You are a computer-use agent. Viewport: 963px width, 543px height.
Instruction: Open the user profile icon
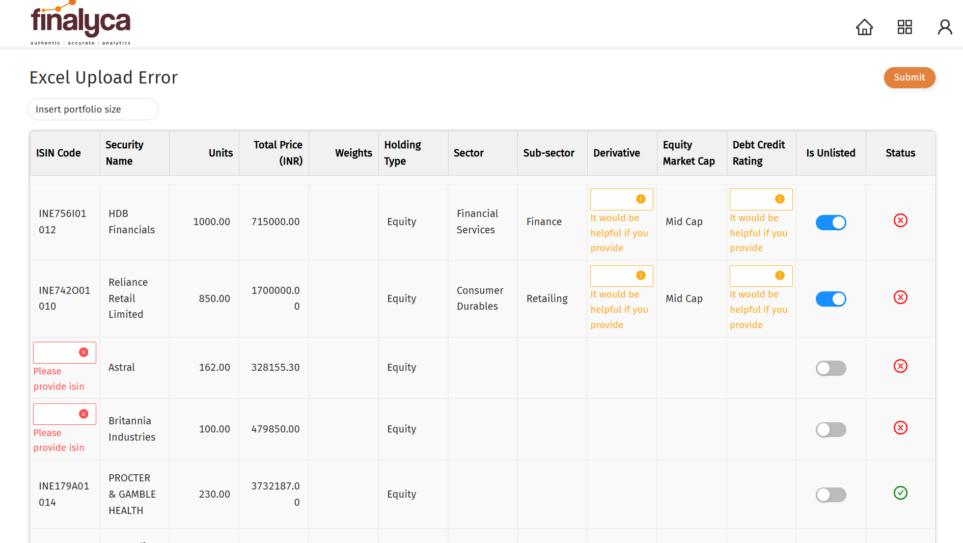pyautogui.click(x=945, y=27)
